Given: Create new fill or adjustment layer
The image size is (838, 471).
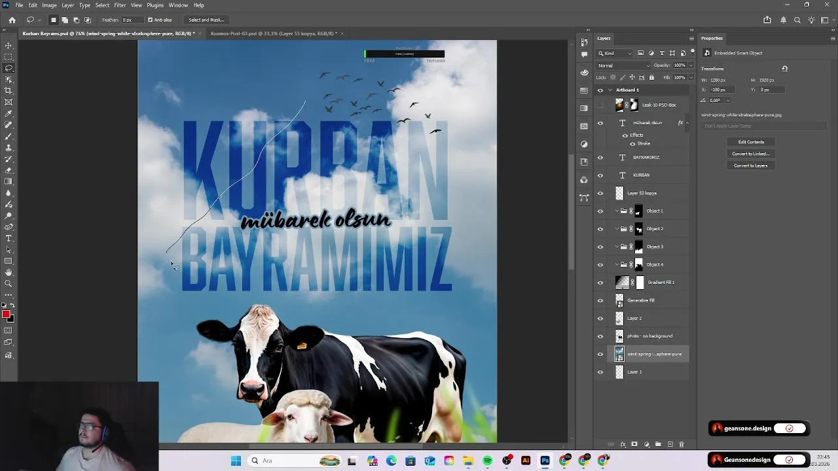Looking at the screenshot, I should [x=646, y=444].
